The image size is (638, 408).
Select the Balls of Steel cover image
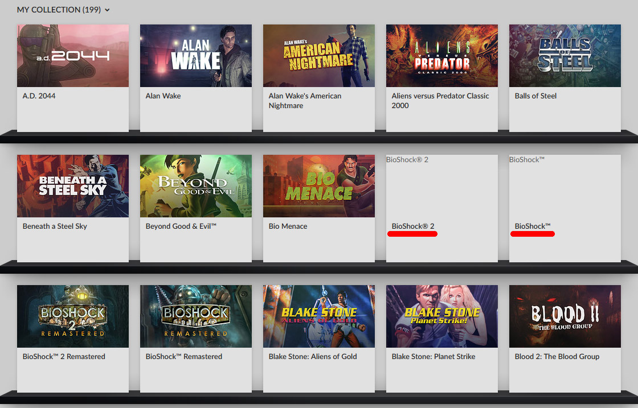point(565,56)
